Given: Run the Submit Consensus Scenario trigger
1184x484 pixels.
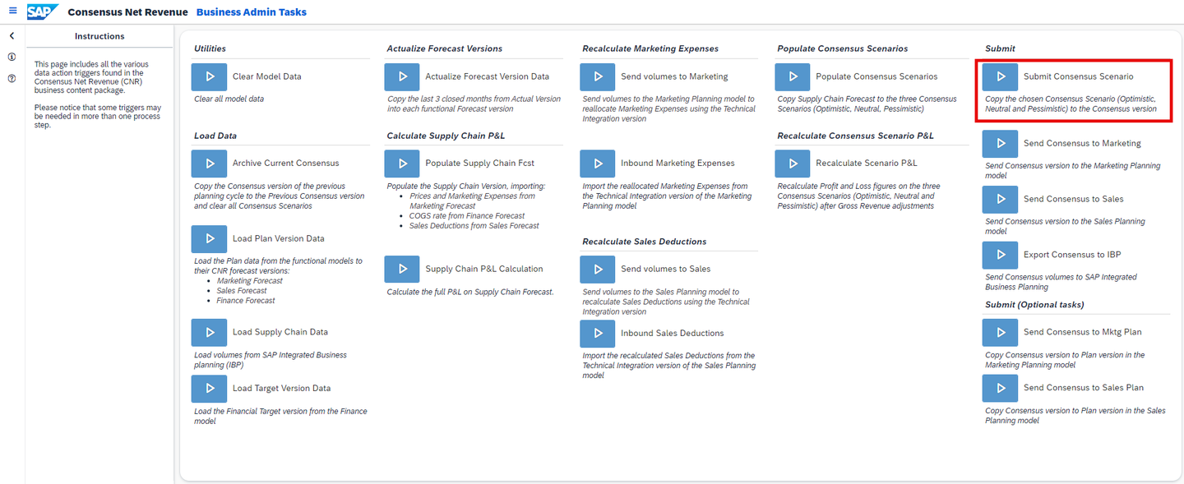Looking at the screenshot, I should tap(1001, 76).
